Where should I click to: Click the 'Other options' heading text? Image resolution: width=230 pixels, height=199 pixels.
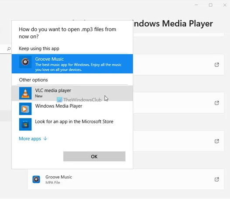(33, 80)
